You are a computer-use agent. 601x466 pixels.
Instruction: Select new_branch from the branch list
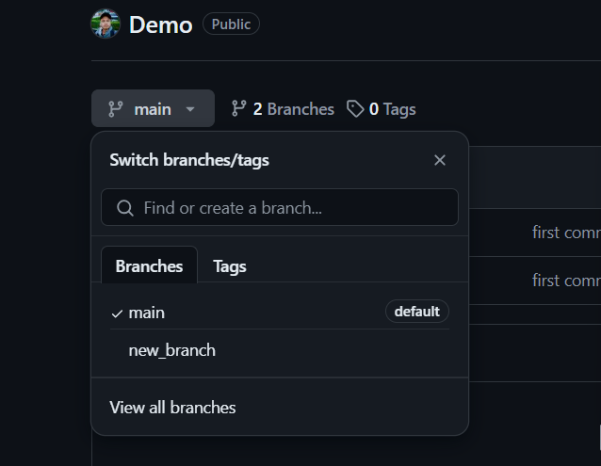[x=172, y=350]
